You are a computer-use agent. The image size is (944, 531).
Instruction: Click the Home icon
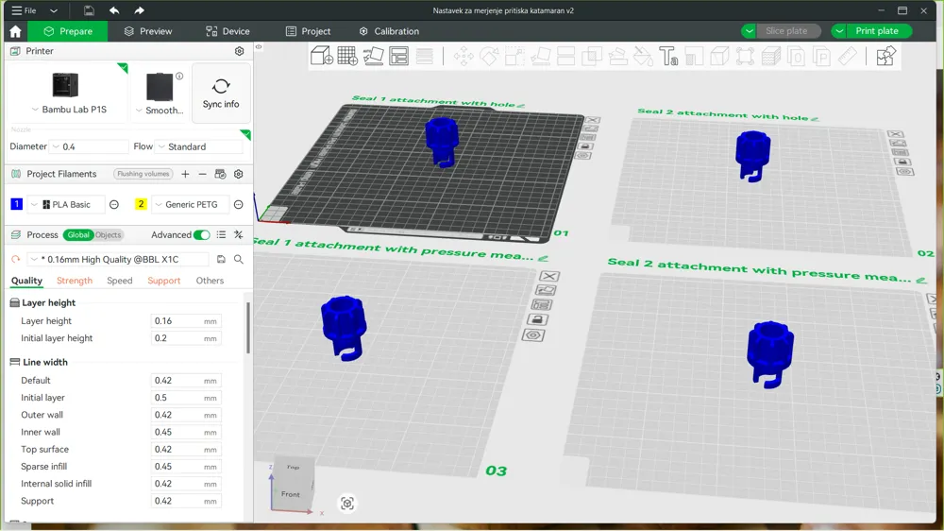pos(16,31)
